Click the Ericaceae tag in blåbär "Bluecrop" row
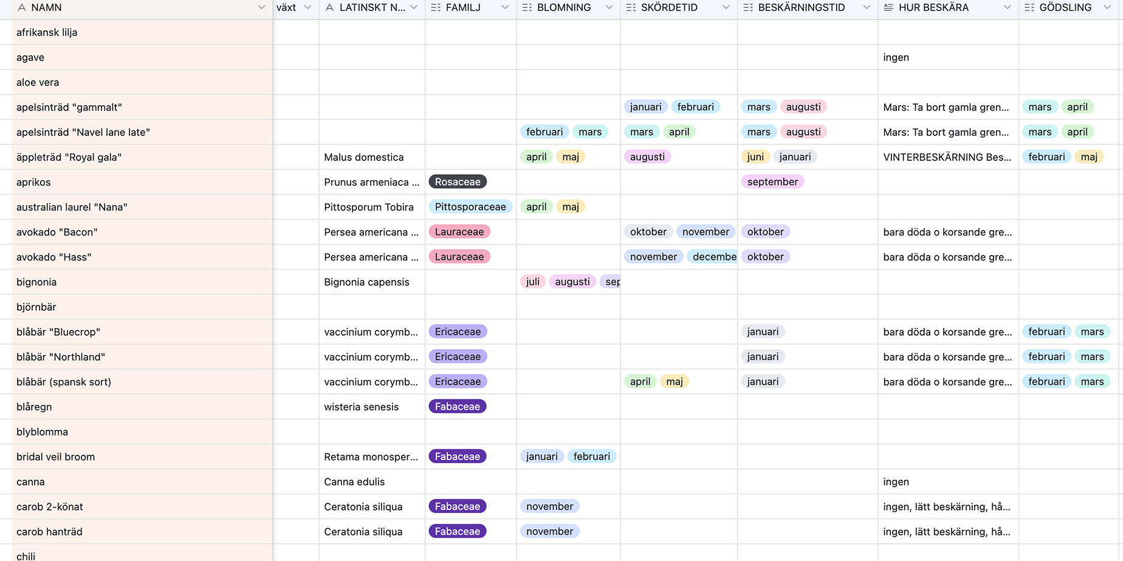This screenshot has width=1123, height=561. click(x=458, y=331)
